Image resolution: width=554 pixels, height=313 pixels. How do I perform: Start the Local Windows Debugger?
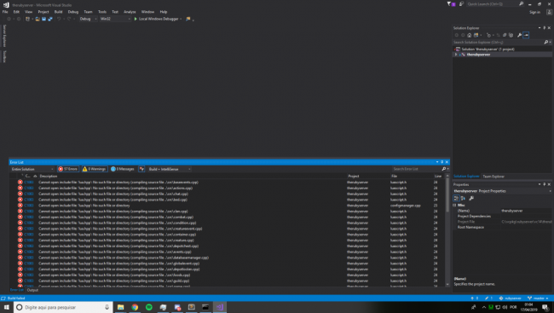(x=157, y=19)
